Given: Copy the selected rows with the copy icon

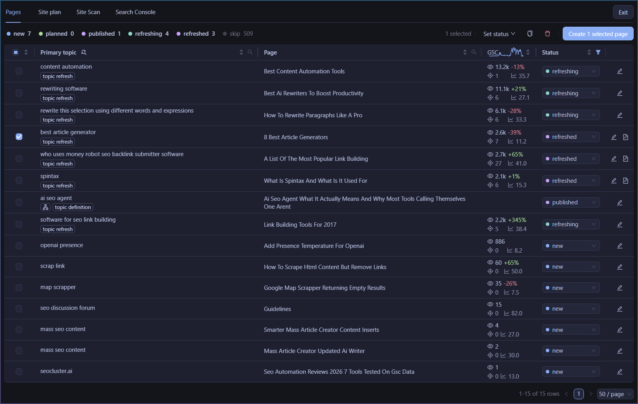Looking at the screenshot, I should [x=530, y=34].
